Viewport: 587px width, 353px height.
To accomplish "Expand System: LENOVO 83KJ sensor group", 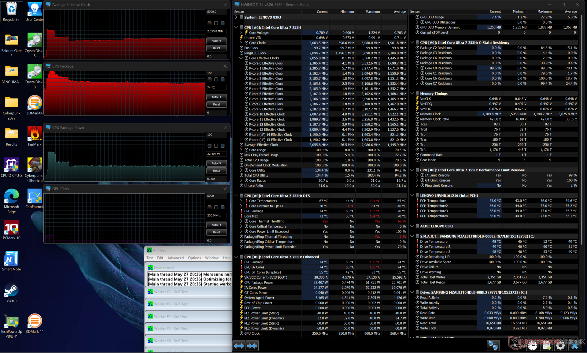I will pos(236,17).
